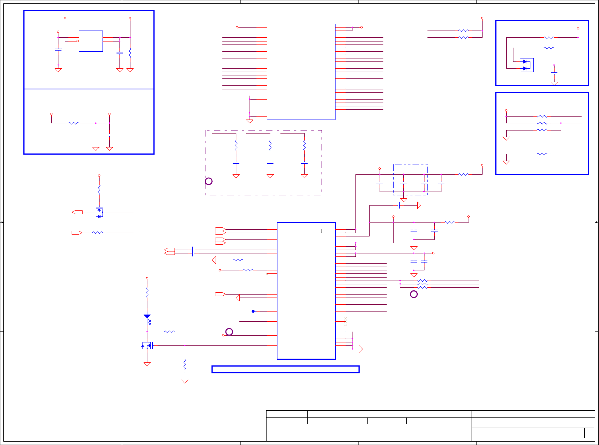
Task: Select the small regulator IC rectangle
Action: (x=91, y=41)
